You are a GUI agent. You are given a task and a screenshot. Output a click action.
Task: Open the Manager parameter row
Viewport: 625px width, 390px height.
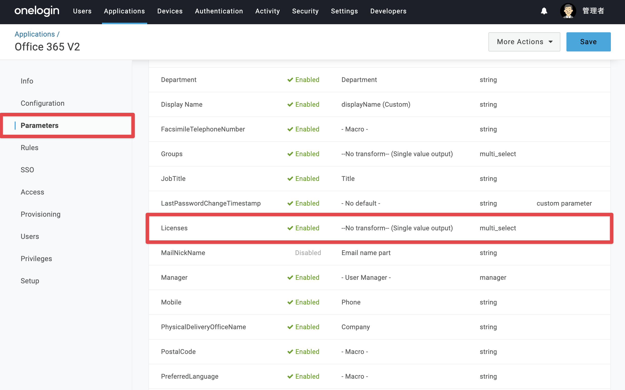tap(379, 278)
